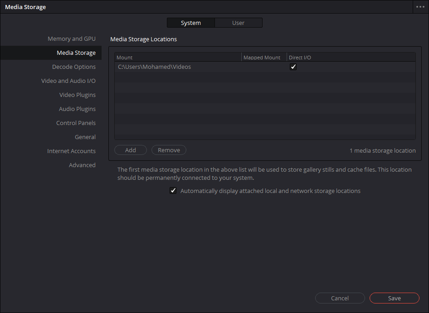
Task: Click Cancel button
Action: 340,298
